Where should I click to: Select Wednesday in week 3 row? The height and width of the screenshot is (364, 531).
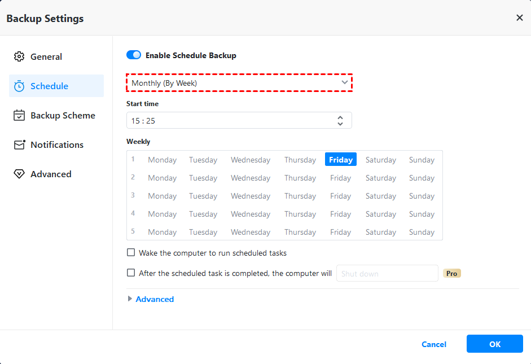pyautogui.click(x=251, y=196)
